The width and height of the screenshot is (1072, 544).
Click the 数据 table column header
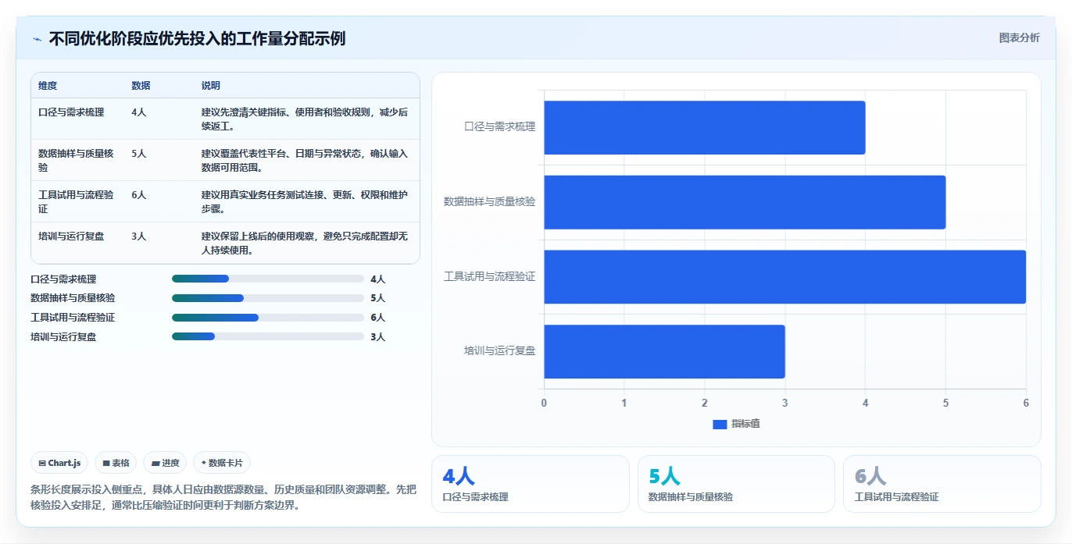[141, 86]
